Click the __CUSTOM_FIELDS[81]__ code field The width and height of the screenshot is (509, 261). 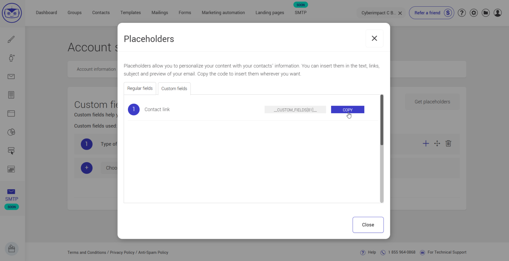tap(295, 110)
